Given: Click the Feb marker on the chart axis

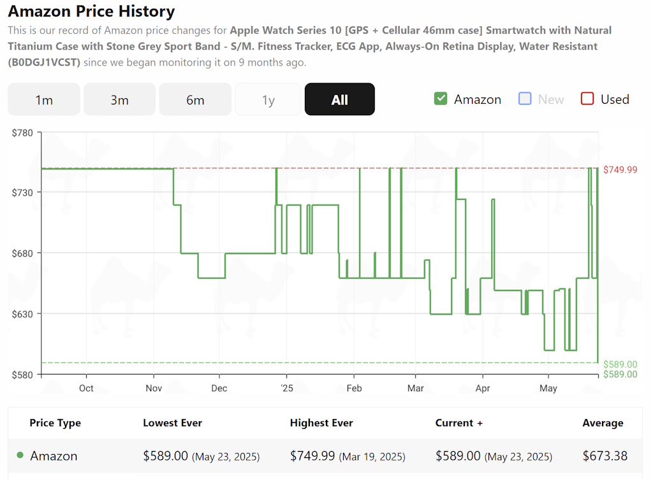Looking at the screenshot, I should 354,389.
